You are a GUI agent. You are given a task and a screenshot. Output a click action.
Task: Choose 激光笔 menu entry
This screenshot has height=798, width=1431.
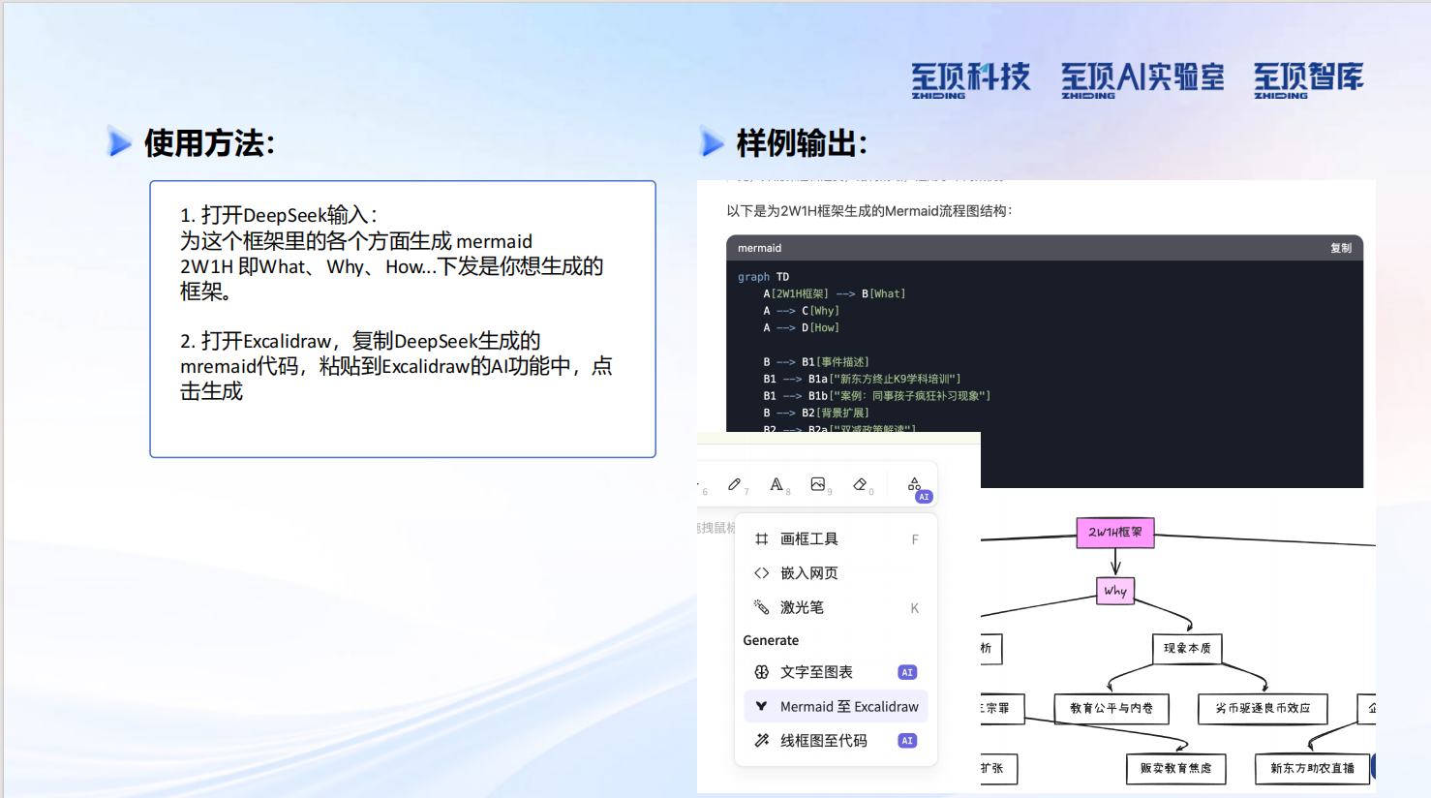click(836, 607)
